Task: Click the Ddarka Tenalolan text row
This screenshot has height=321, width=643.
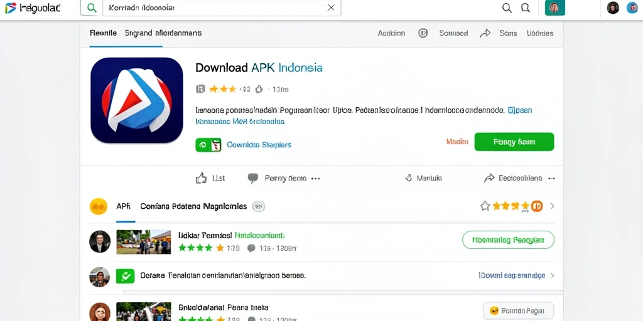Action: click(x=223, y=276)
